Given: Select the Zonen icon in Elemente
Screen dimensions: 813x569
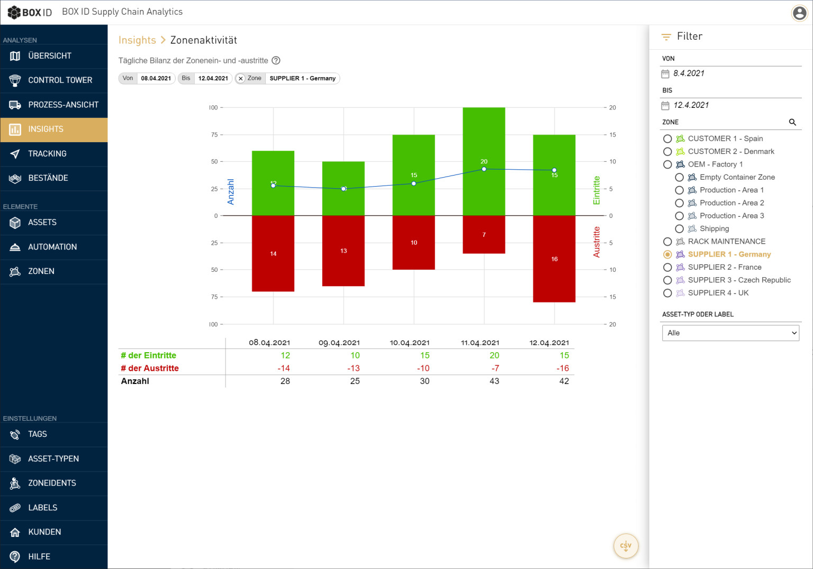Looking at the screenshot, I should 14,271.
